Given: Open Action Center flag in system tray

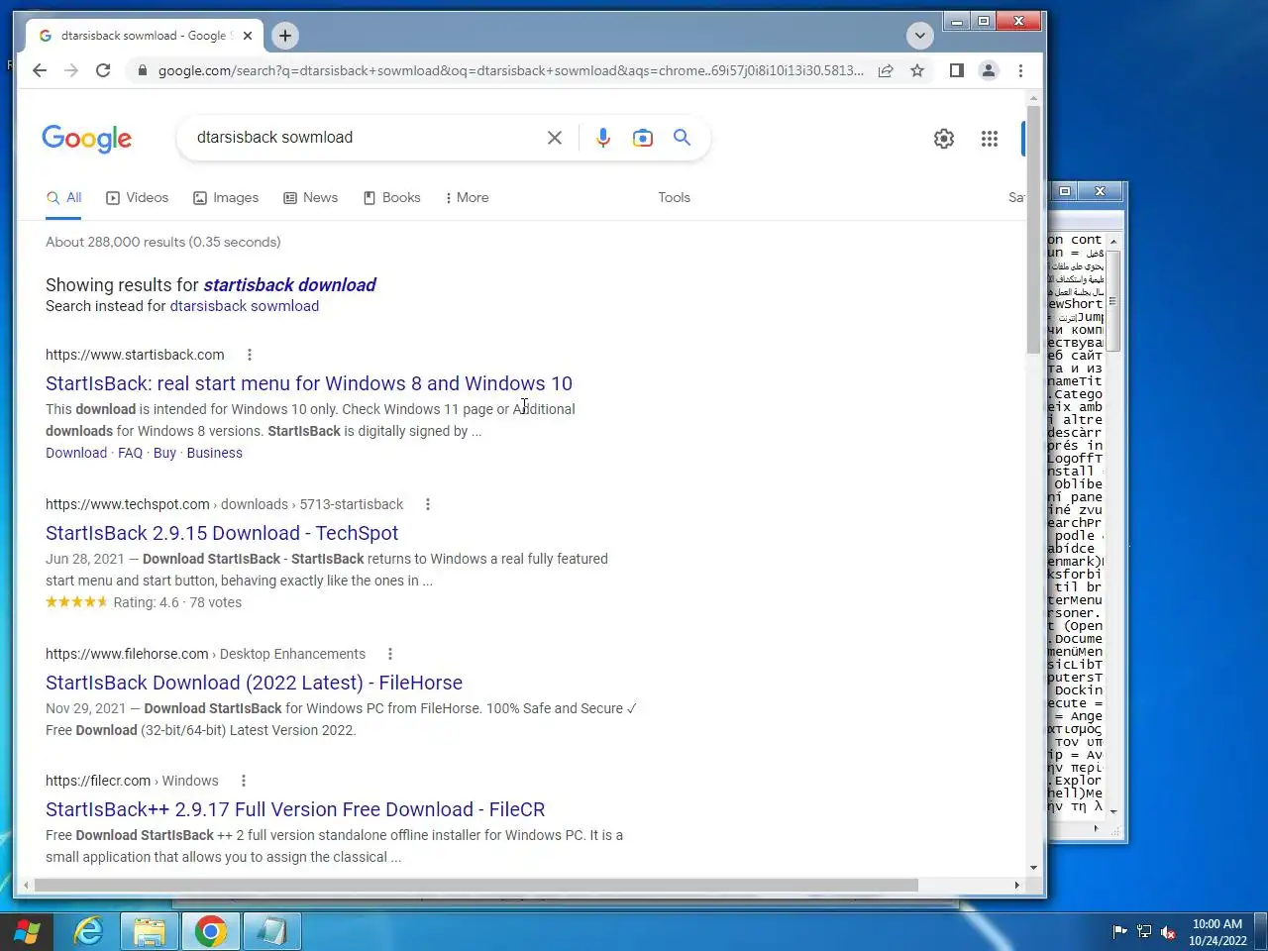Looking at the screenshot, I should coord(1120,931).
